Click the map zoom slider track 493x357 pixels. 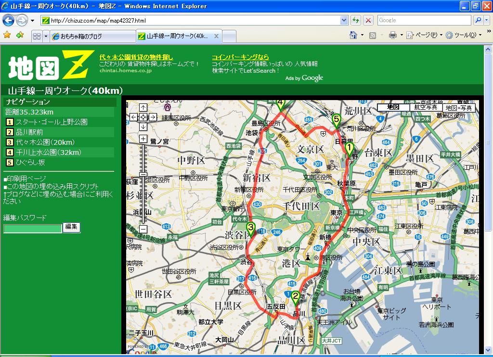(143, 184)
